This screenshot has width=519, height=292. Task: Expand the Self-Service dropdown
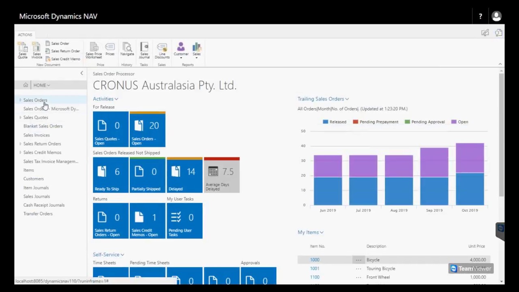click(108, 255)
